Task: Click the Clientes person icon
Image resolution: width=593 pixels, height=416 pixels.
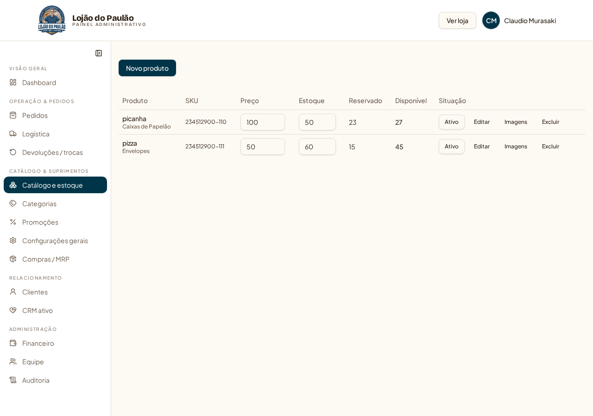Action: pyautogui.click(x=13, y=292)
